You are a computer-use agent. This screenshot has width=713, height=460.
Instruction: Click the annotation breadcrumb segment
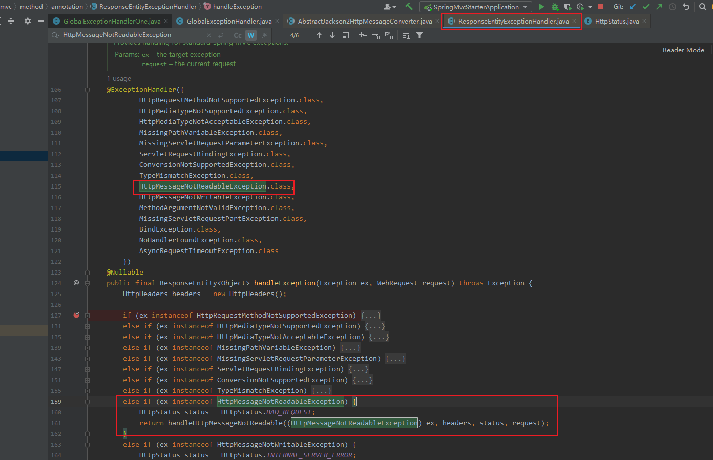point(67,7)
